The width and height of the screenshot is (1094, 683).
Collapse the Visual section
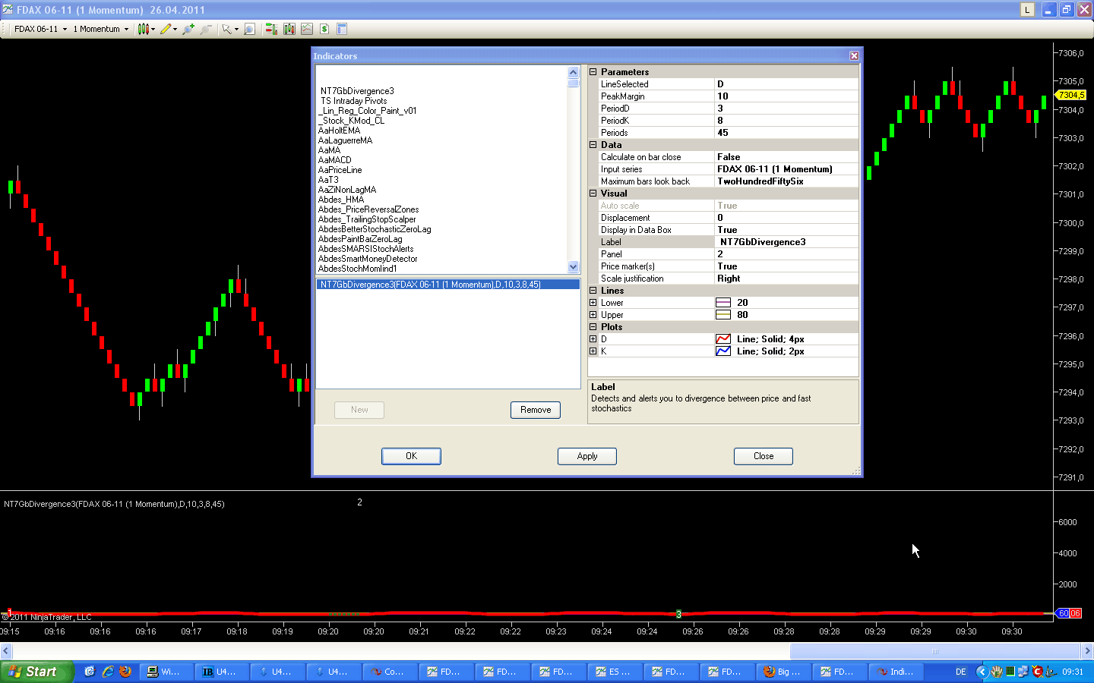(593, 194)
